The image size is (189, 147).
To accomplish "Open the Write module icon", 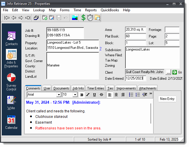I will click(x=11, y=103).
